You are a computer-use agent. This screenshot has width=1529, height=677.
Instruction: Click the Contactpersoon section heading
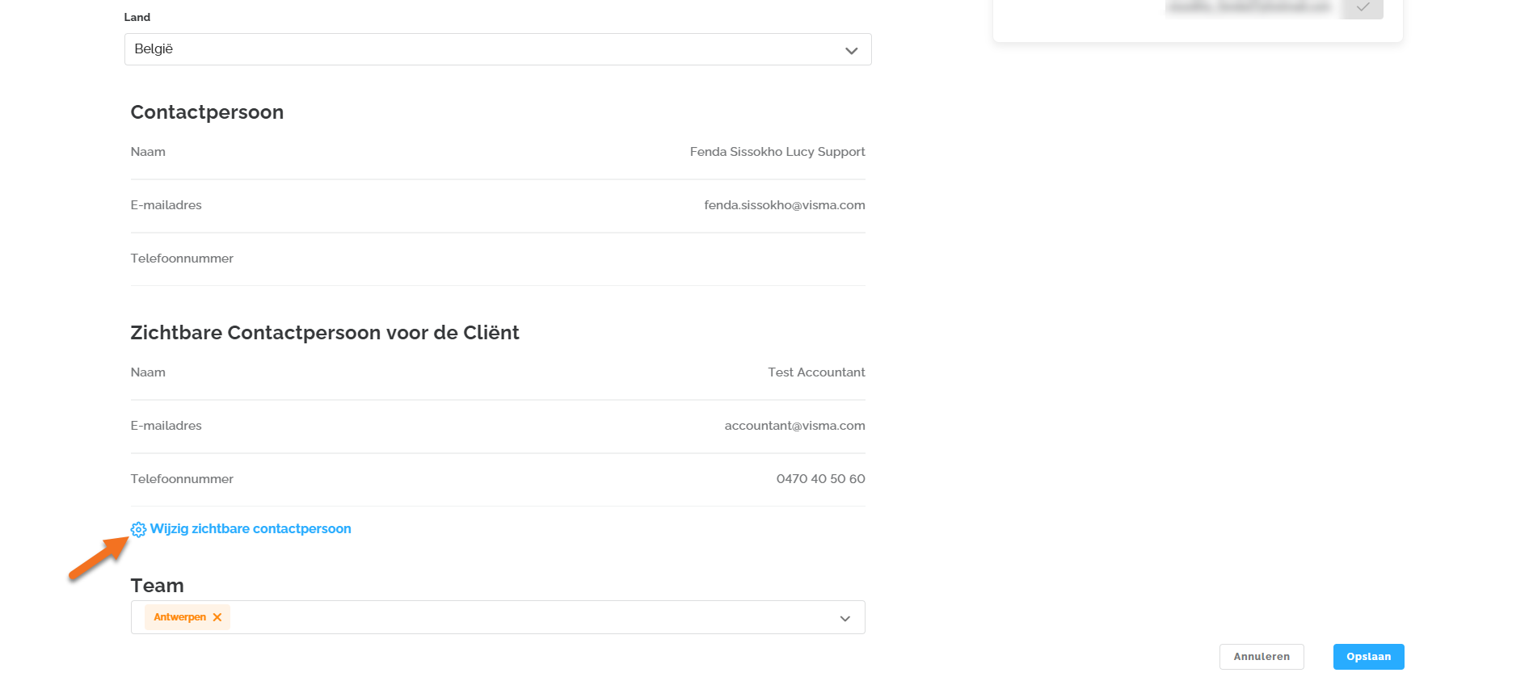[207, 112]
